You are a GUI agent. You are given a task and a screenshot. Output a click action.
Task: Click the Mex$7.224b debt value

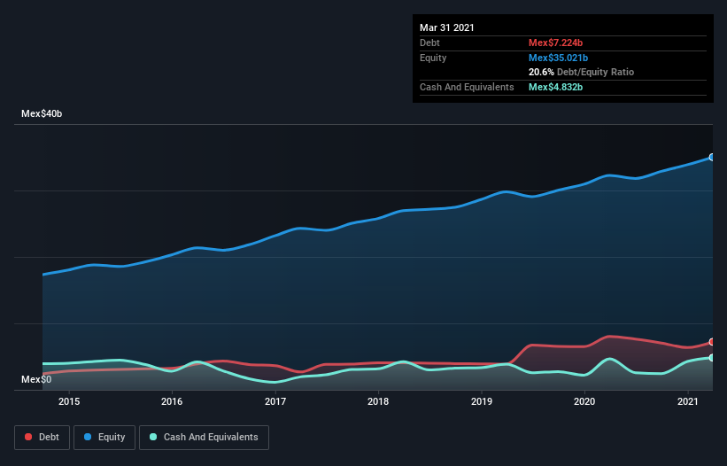coord(555,43)
